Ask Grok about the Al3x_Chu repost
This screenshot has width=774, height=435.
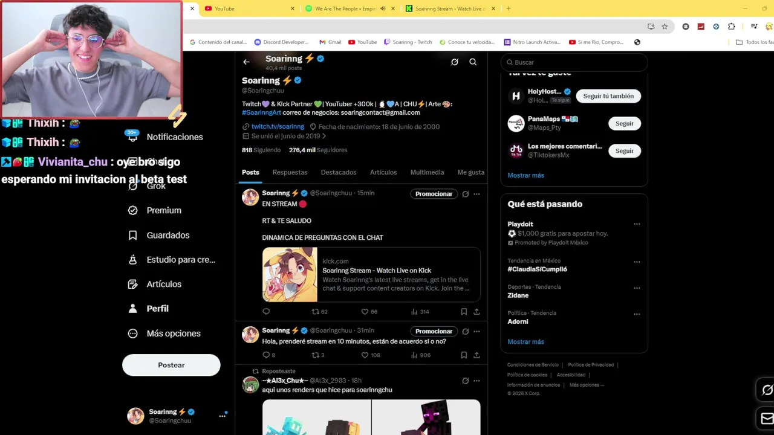pos(465,381)
